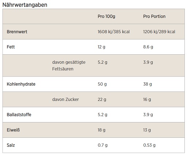
Task: Click the Nährwertangaben heading
Action: coord(25,5)
